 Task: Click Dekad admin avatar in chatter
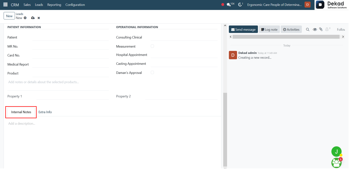[x=233, y=55]
